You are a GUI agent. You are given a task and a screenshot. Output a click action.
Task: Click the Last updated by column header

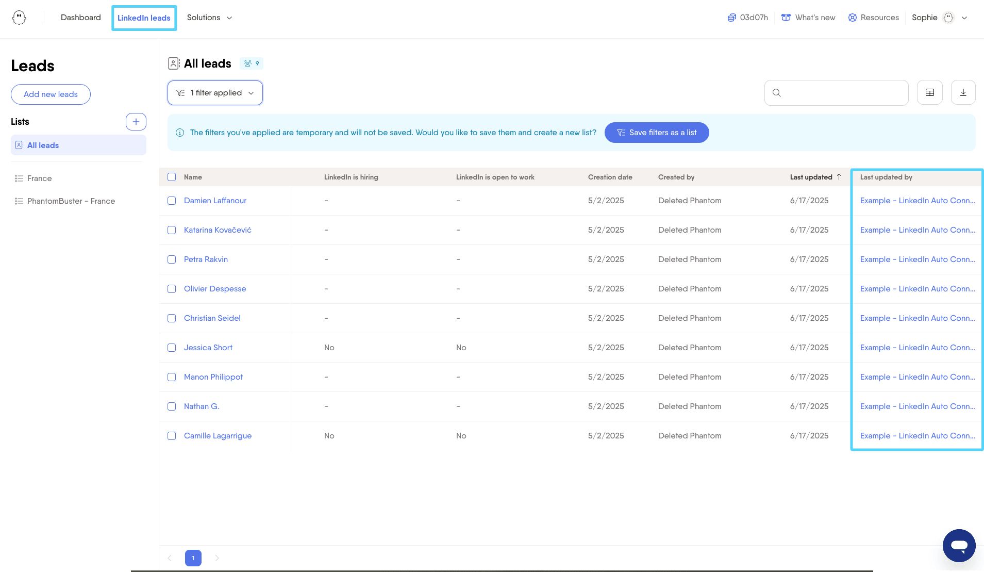(886, 177)
